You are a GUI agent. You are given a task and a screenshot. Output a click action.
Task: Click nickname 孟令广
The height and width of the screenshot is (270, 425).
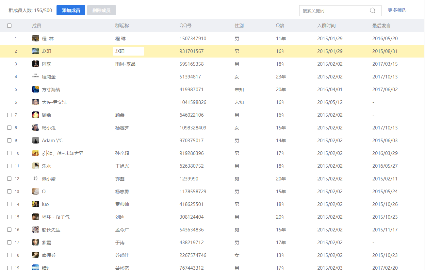[122, 230]
